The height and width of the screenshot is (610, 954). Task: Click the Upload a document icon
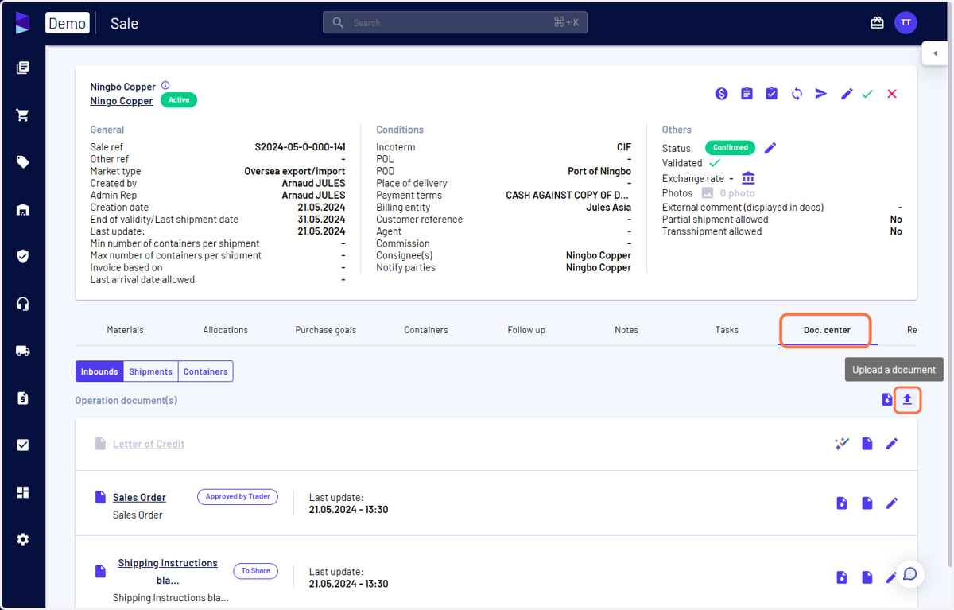pyautogui.click(x=907, y=399)
